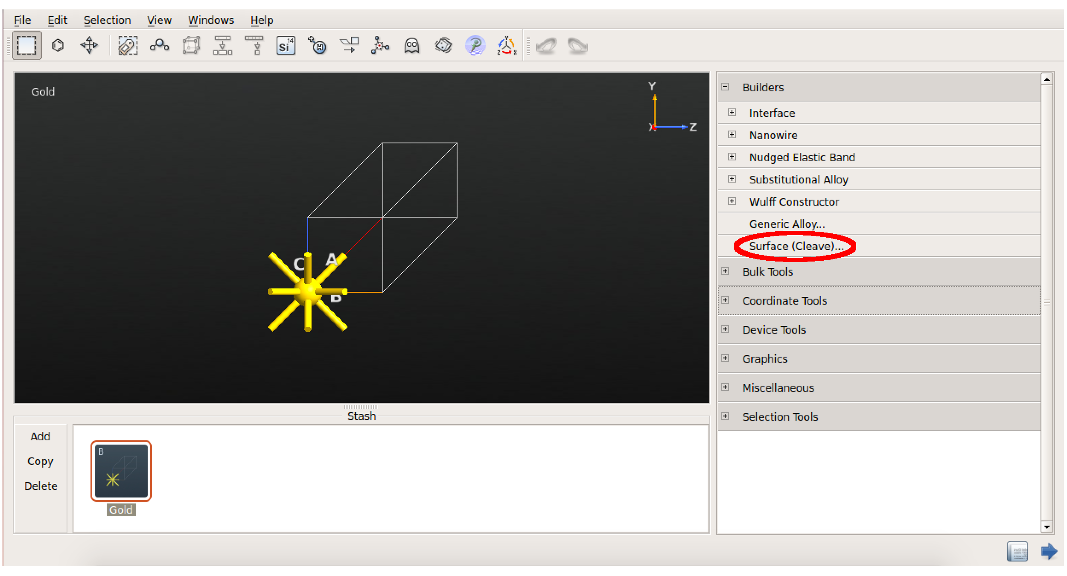This screenshot has height=576, width=1067.
Task: Click the down arrow to three boxes icon
Action: (x=222, y=45)
